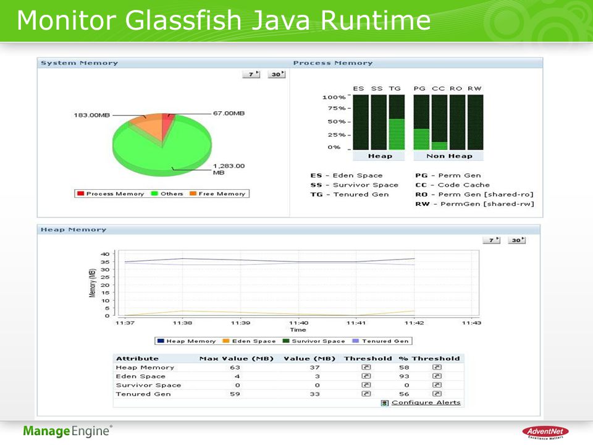The width and height of the screenshot is (593, 445).
Task: Open Heap Memory 30-day history button
Action: pos(516,240)
